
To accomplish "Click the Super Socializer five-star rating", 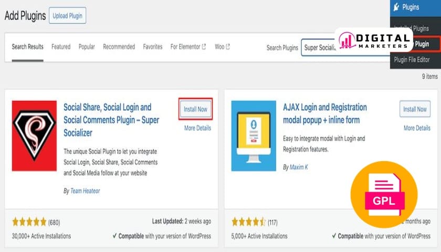I will point(29,222).
